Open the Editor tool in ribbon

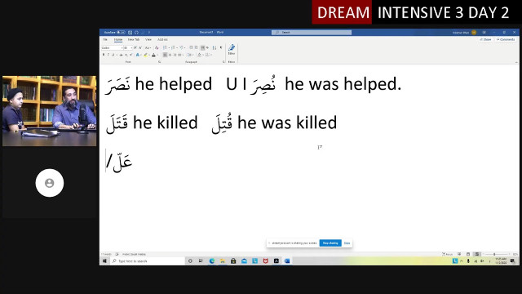[x=232, y=49]
